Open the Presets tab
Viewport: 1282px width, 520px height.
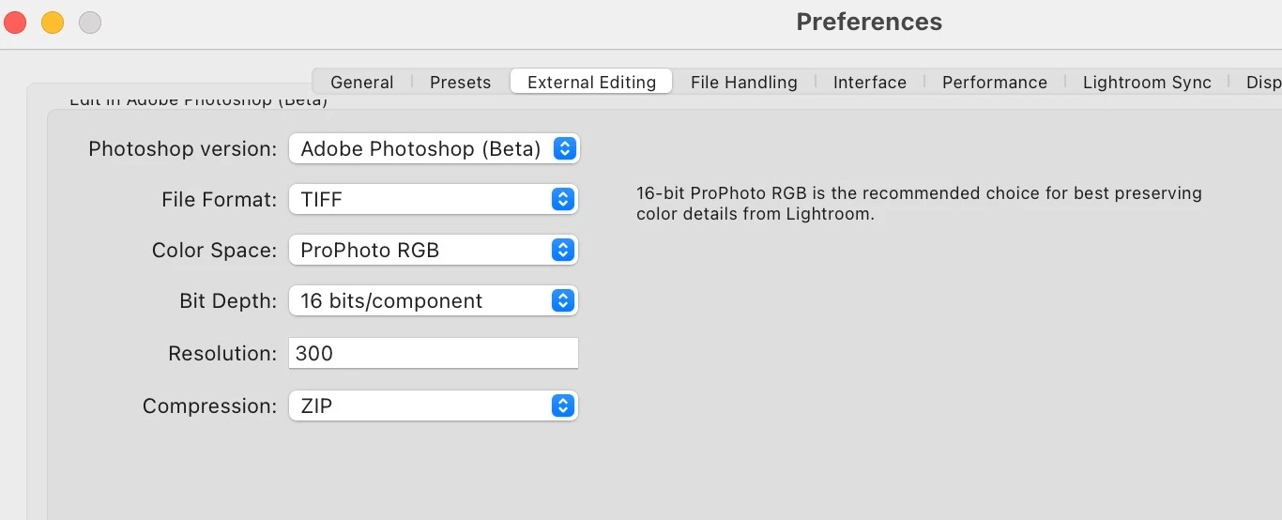pos(460,83)
